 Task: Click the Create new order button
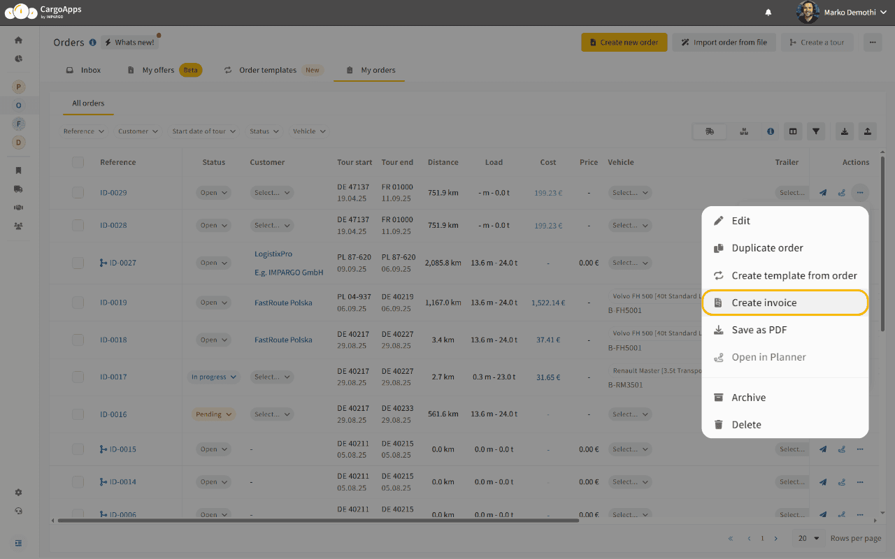coord(624,42)
